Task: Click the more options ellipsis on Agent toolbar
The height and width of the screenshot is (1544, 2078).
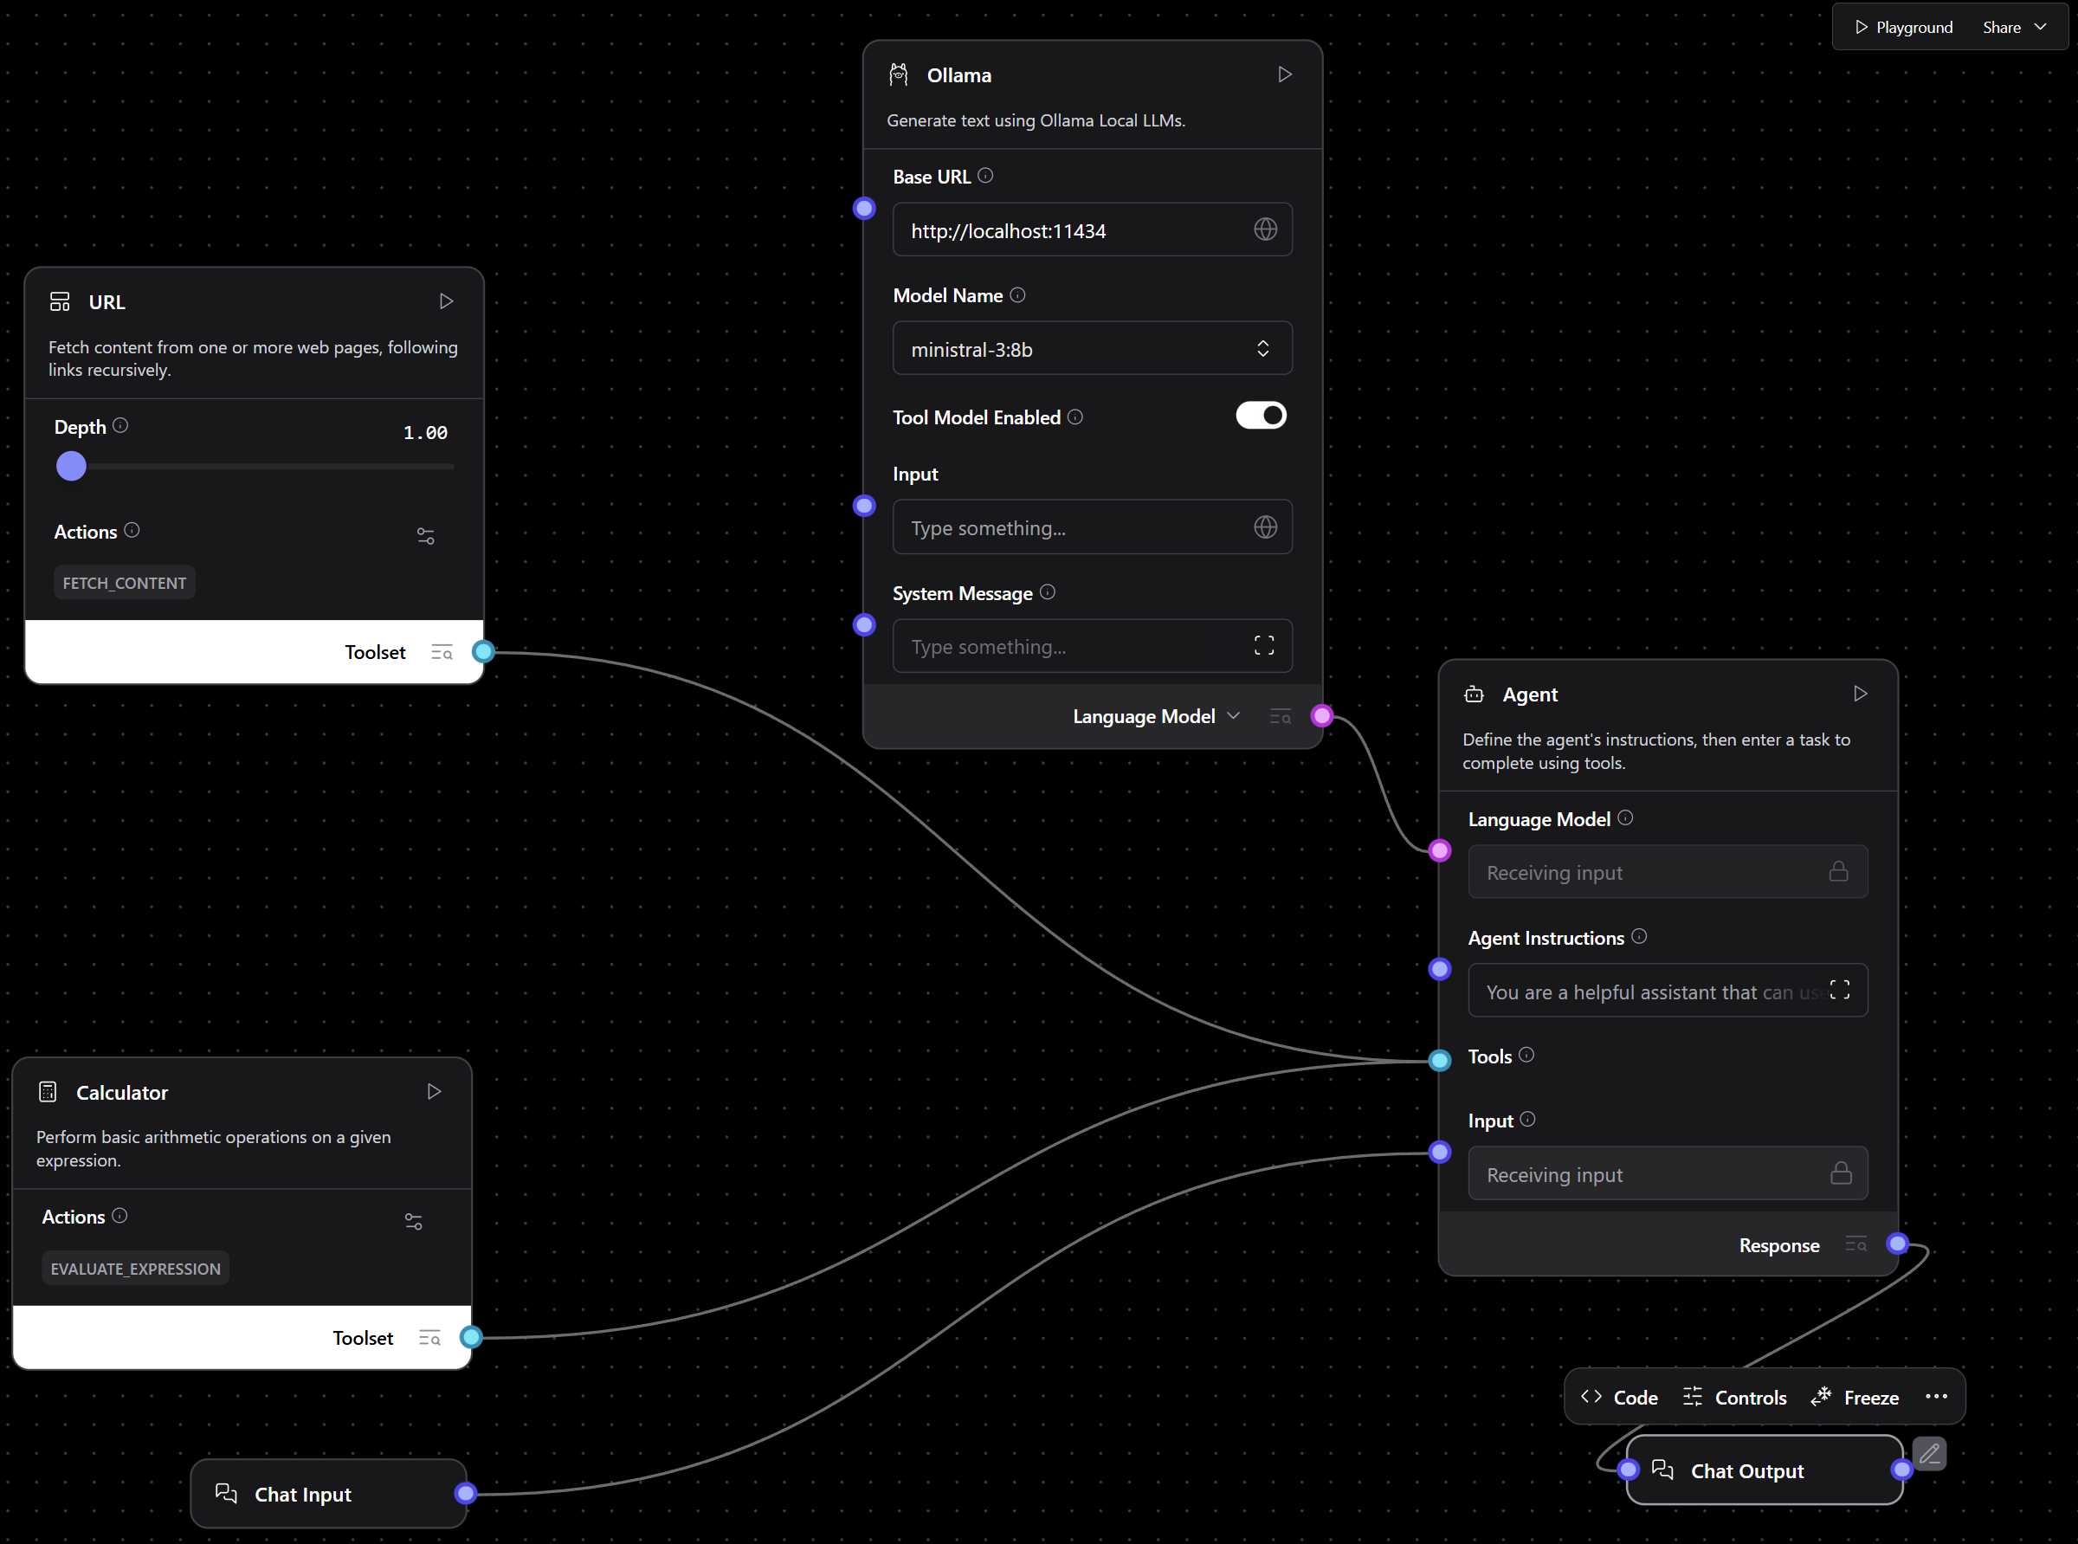Action: pos(1935,1396)
